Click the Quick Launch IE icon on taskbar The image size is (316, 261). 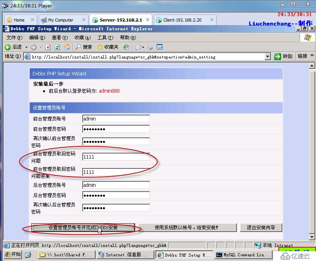(28, 255)
